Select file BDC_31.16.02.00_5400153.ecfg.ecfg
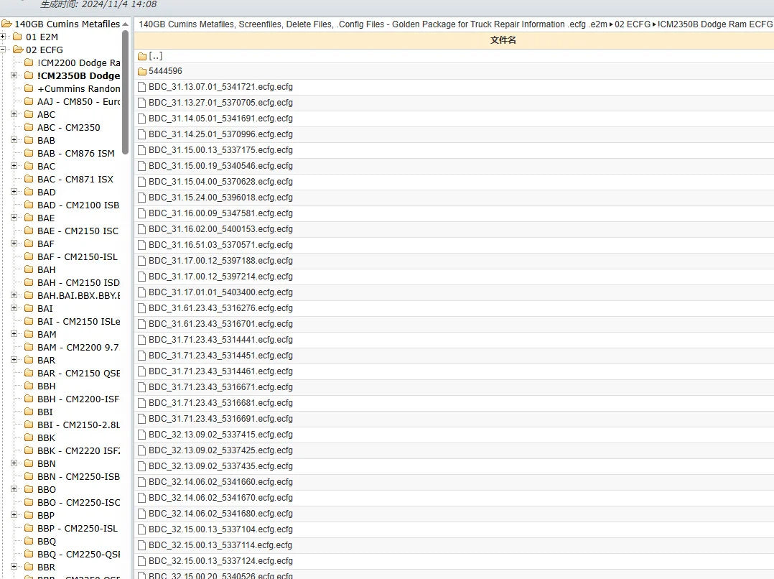Viewport: 774px width, 579px height. click(x=220, y=229)
